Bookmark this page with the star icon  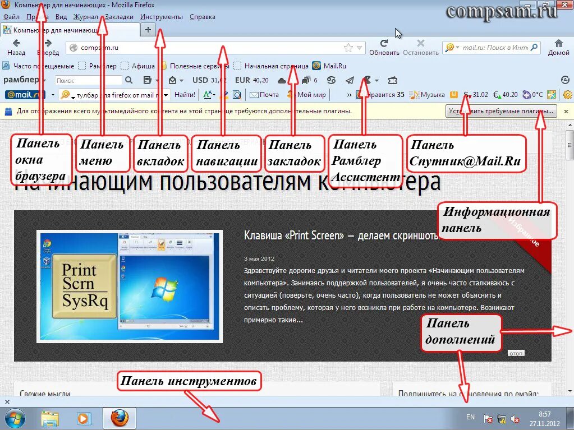tap(348, 48)
